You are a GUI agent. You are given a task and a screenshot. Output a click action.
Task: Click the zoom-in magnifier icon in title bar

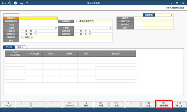[x=4, y=3]
